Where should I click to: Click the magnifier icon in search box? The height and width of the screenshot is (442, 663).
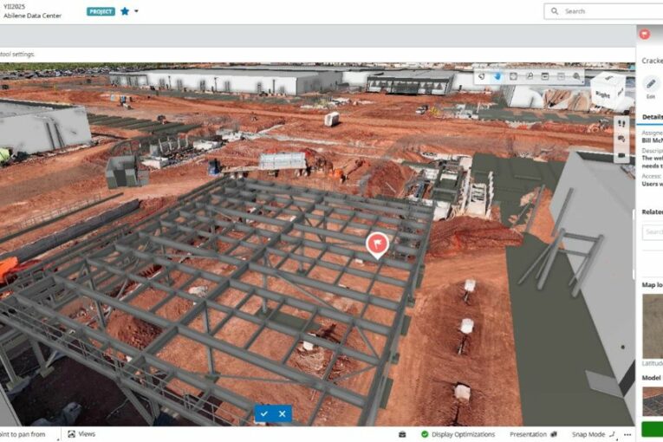555,11
